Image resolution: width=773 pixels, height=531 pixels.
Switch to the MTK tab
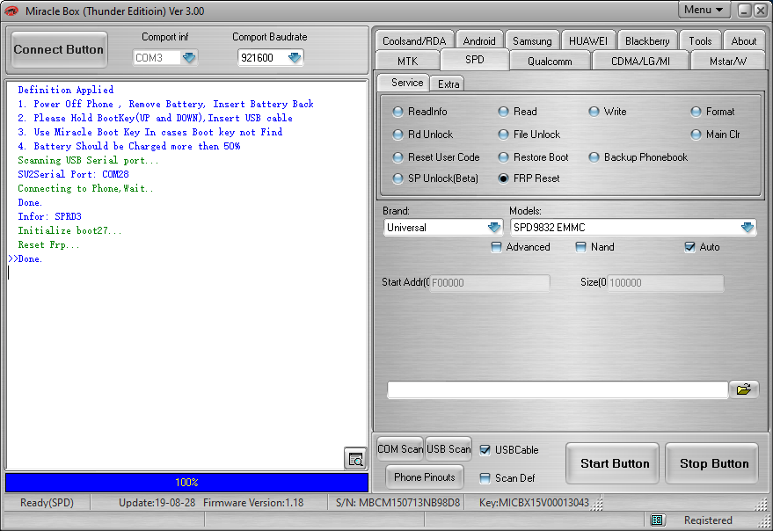(x=407, y=62)
